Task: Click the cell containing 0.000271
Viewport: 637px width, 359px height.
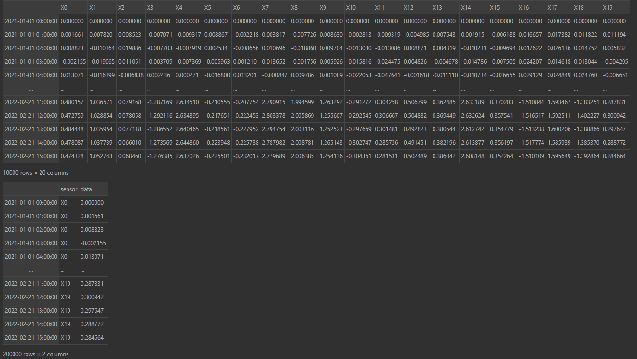Action: pyautogui.click(x=189, y=75)
